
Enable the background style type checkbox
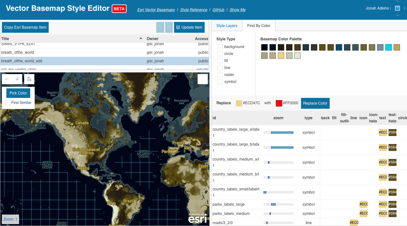coord(220,47)
